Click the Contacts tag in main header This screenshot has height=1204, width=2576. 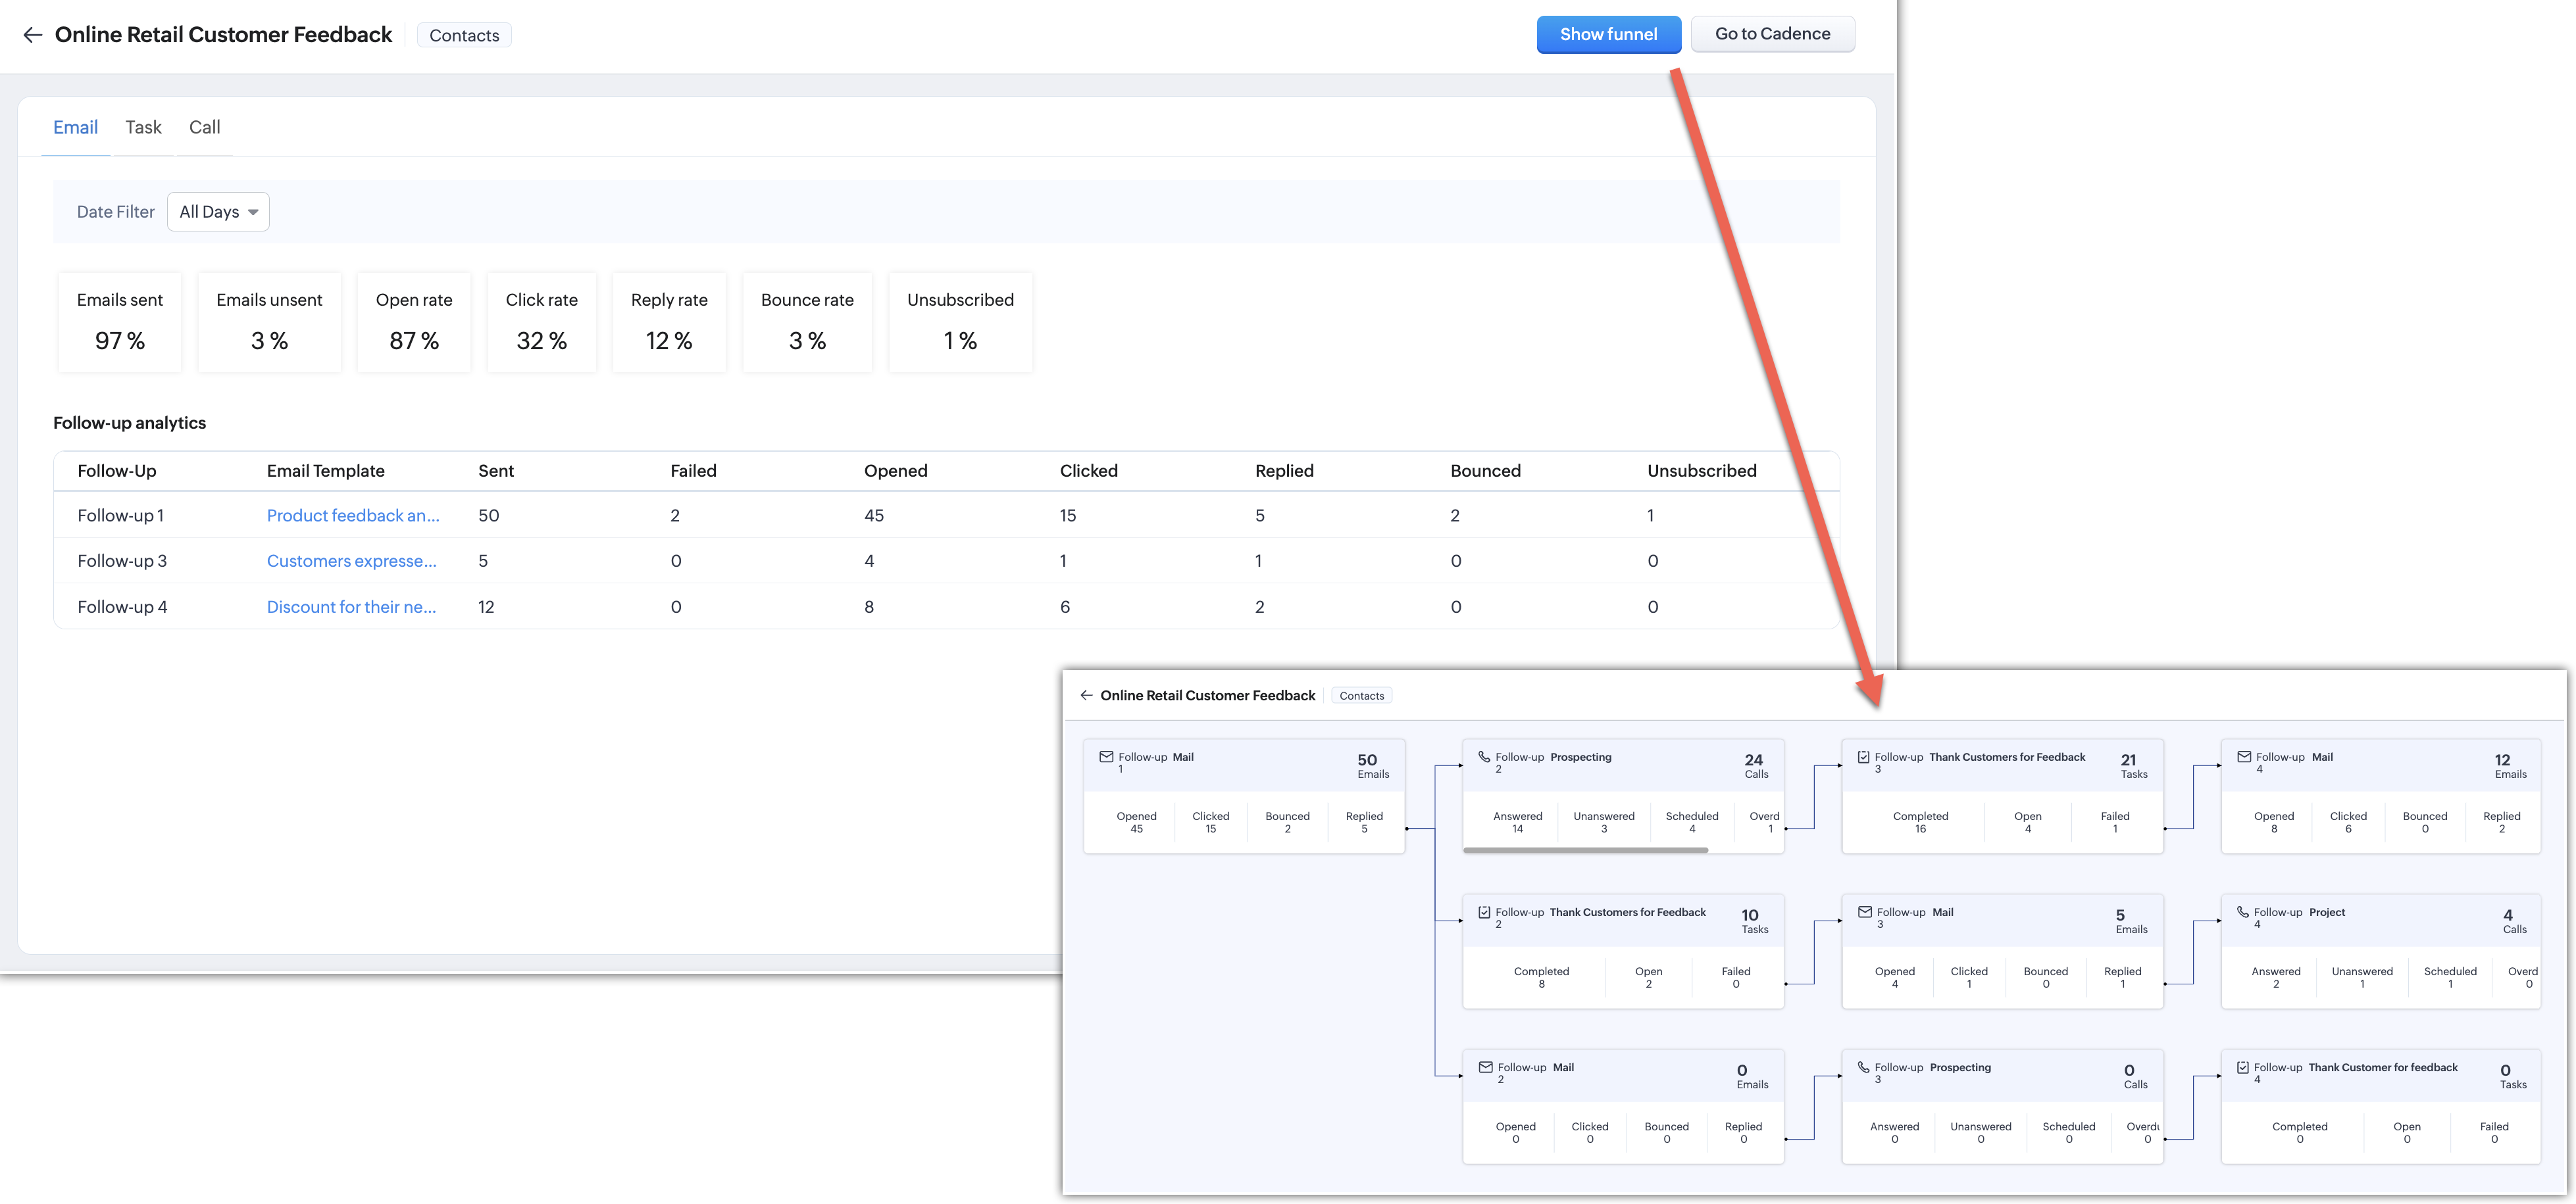pos(464,35)
